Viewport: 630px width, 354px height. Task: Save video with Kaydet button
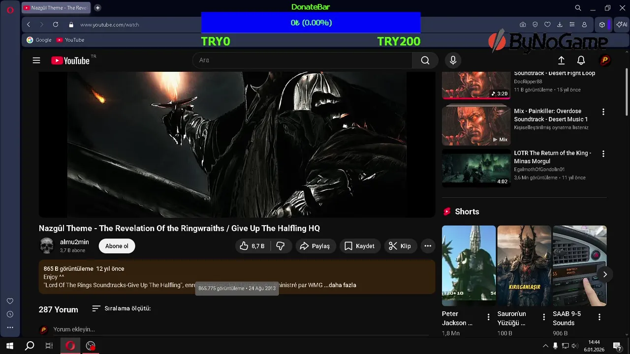pyautogui.click(x=360, y=246)
